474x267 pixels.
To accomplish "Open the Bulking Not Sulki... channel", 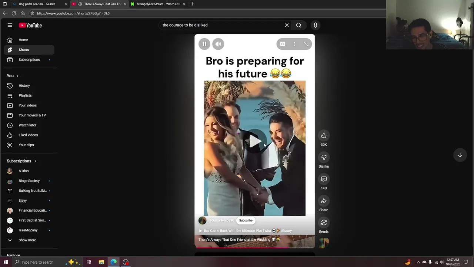I will click(x=29, y=191).
